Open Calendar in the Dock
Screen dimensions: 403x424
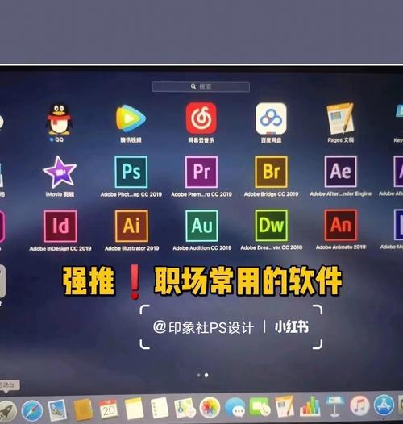click(x=109, y=409)
